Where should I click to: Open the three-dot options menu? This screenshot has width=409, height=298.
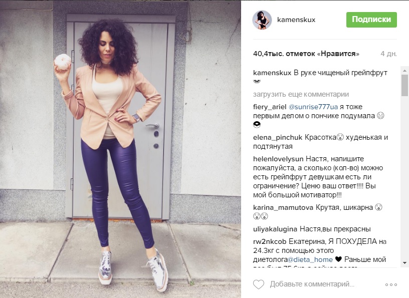pyautogui.click(x=391, y=284)
